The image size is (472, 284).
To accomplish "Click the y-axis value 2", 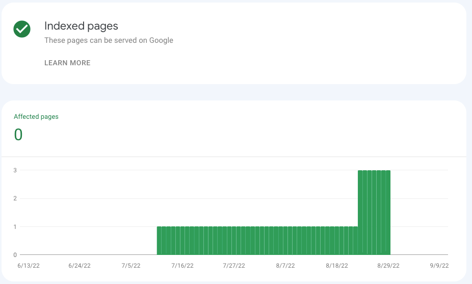I will click(x=15, y=198).
